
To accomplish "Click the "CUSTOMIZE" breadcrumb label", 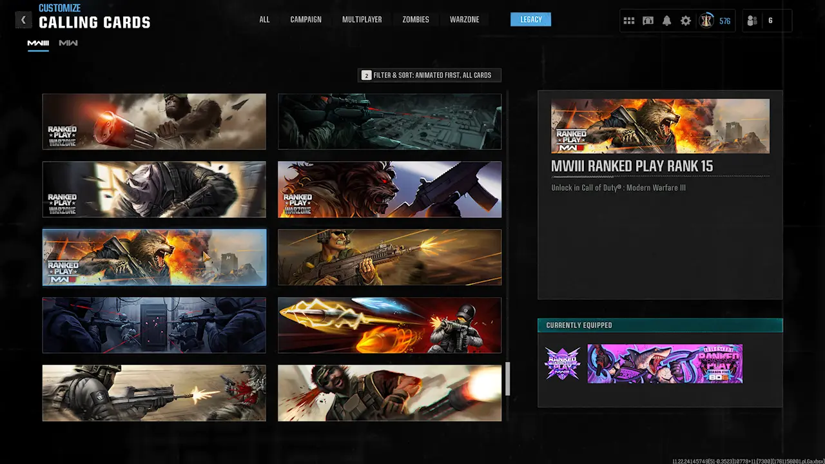I will [59, 8].
